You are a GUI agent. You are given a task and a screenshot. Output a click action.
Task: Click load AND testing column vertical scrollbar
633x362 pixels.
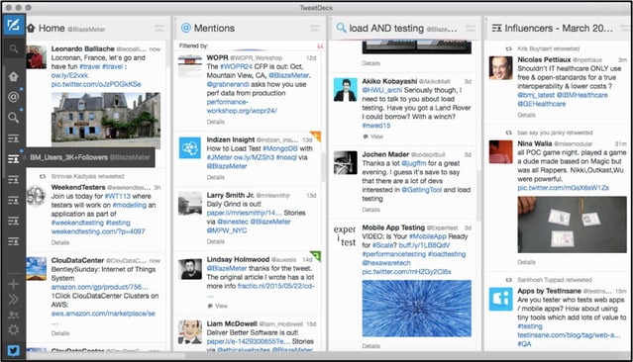(478, 196)
